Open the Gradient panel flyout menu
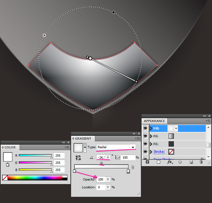The height and width of the screenshot is (203, 212). tap(138, 138)
